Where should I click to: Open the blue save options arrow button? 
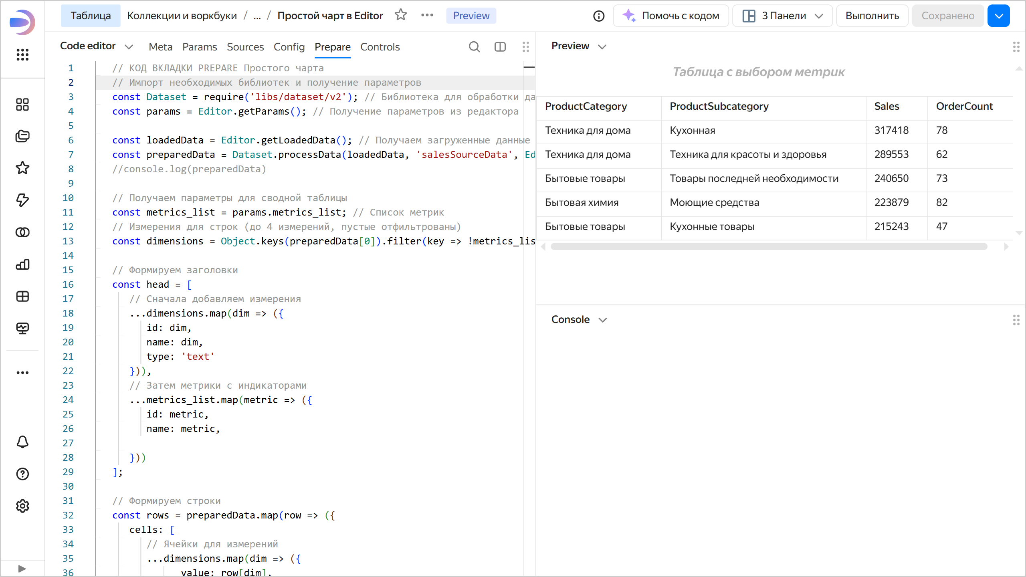tap(998, 16)
